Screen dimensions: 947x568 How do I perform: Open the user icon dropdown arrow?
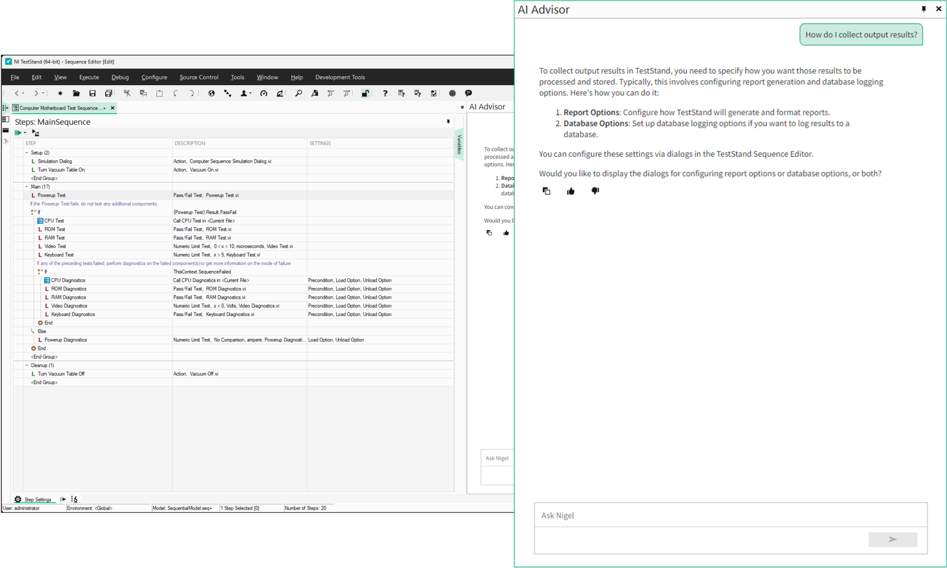coord(250,93)
